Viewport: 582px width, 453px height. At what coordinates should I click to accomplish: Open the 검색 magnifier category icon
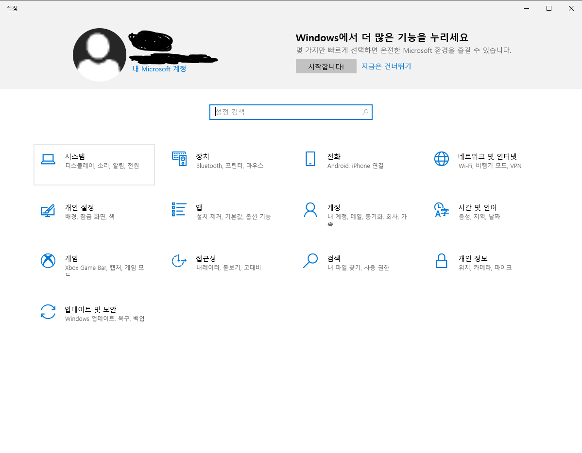310,260
